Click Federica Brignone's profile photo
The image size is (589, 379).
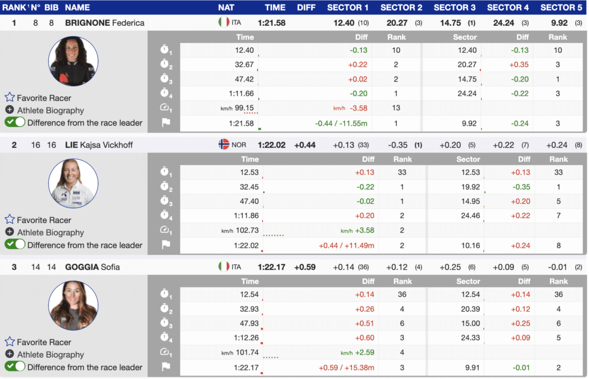pos(73,61)
